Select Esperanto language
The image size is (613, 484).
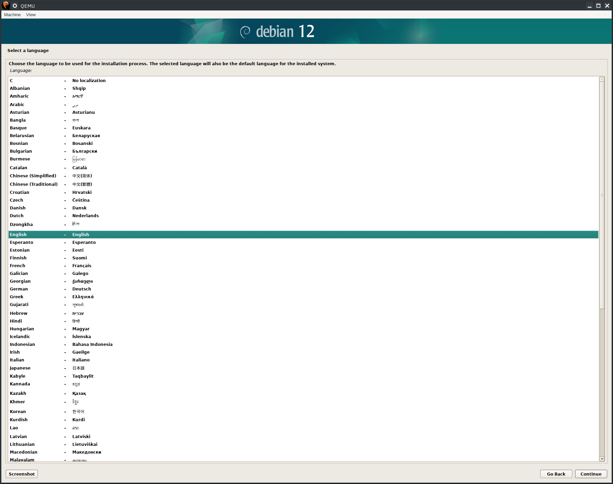coord(303,242)
